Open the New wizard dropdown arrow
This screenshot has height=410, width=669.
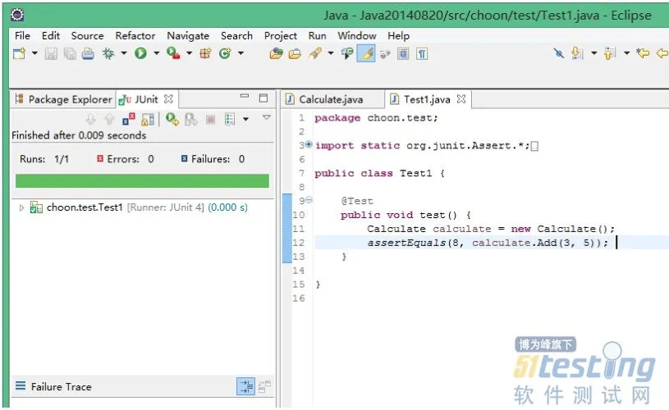34,53
